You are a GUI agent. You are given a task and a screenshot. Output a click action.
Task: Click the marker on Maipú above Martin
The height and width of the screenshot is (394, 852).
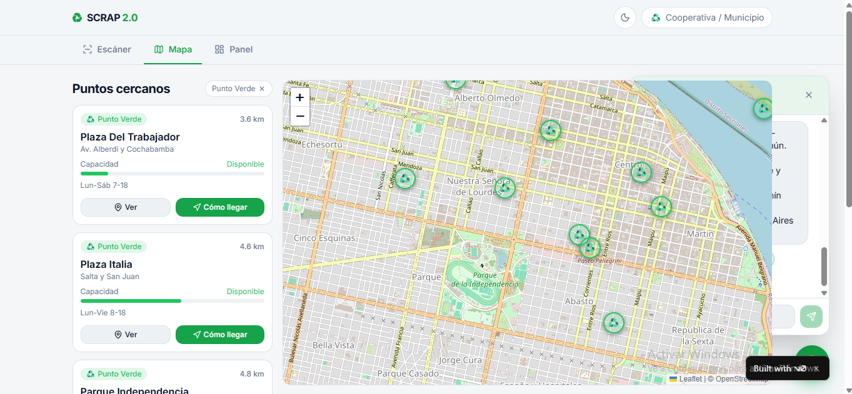click(x=661, y=207)
